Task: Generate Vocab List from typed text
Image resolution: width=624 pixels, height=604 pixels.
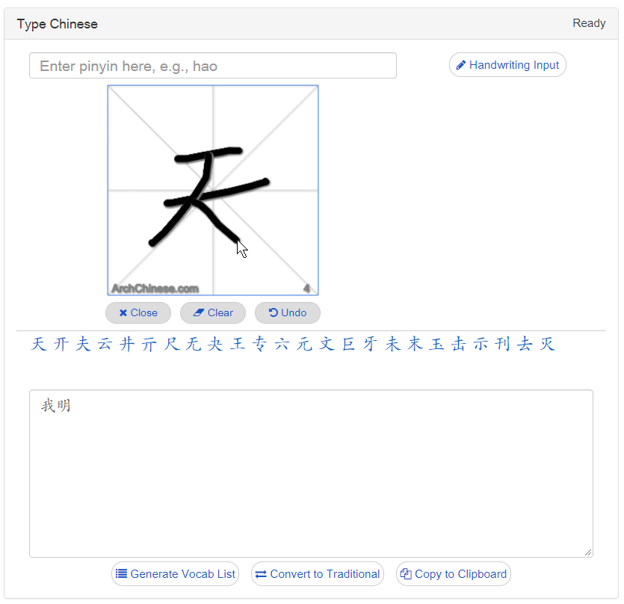Action: click(175, 574)
